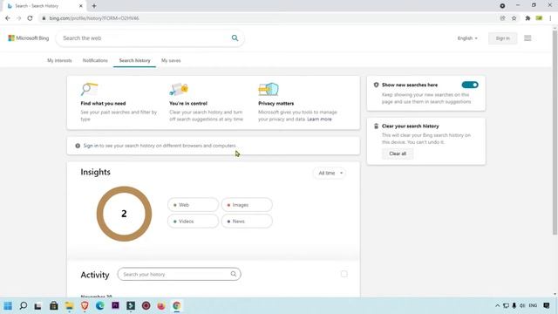This screenshot has height=314, width=558.
Task: Filter insights by Images
Action: pyautogui.click(x=247, y=205)
